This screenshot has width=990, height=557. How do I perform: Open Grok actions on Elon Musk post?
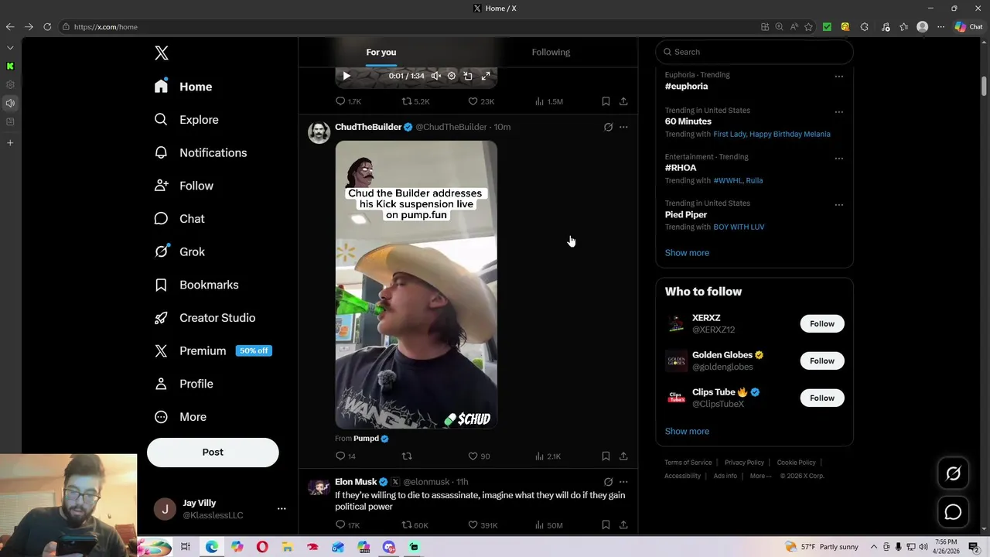[608, 482]
